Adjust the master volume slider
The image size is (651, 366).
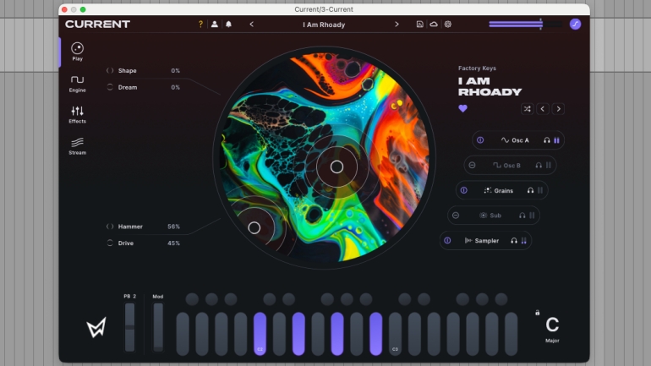pyautogui.click(x=525, y=24)
